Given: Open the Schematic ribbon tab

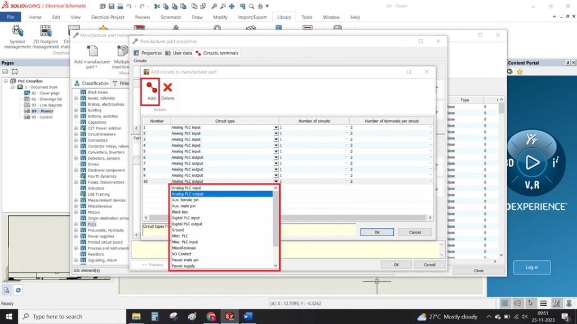Looking at the screenshot, I should click(171, 17).
